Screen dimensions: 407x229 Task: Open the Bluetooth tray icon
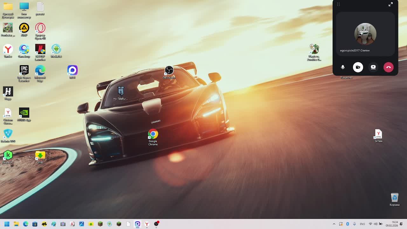[348, 224]
